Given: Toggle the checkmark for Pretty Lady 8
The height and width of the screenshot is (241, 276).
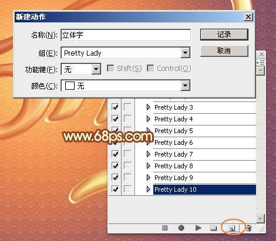Looking at the screenshot, I should tap(115, 165).
